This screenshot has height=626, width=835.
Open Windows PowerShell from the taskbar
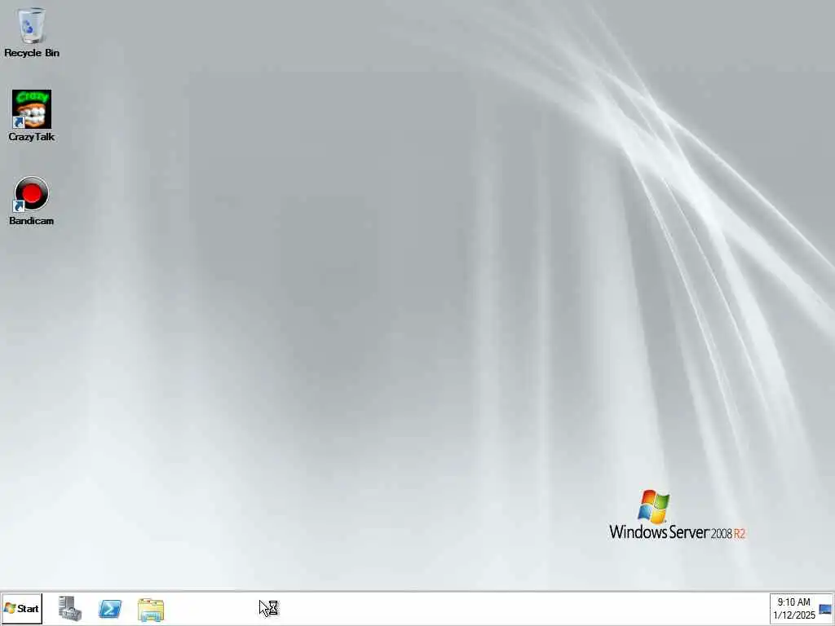pyautogui.click(x=110, y=609)
